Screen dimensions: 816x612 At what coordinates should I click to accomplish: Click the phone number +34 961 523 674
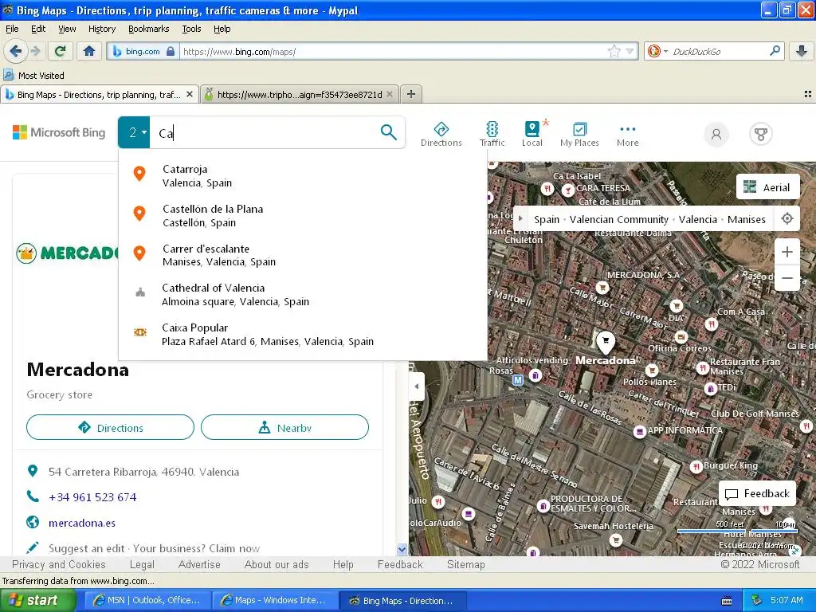tap(92, 497)
